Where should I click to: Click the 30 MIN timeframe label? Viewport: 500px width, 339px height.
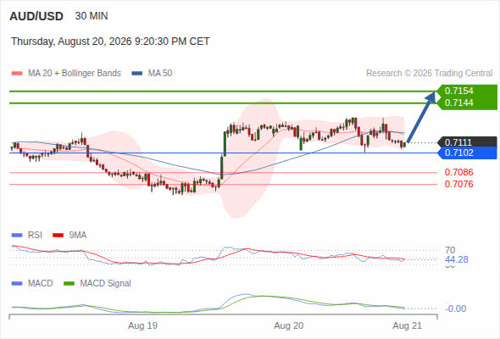point(92,16)
